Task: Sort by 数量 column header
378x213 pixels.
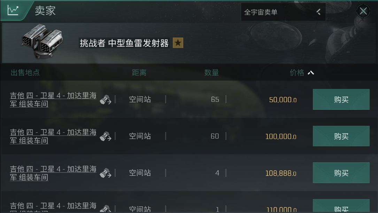Action: click(211, 73)
